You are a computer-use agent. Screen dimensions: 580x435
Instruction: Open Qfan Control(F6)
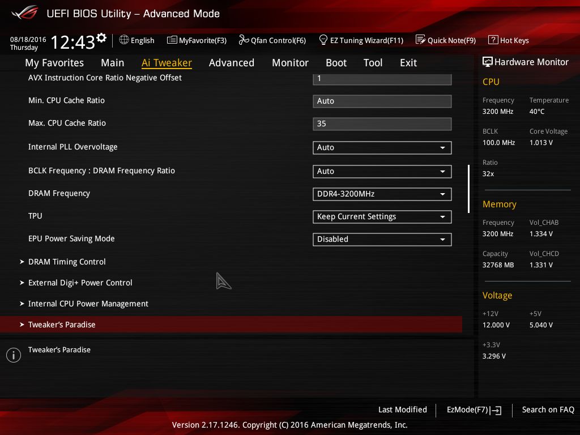(272, 40)
